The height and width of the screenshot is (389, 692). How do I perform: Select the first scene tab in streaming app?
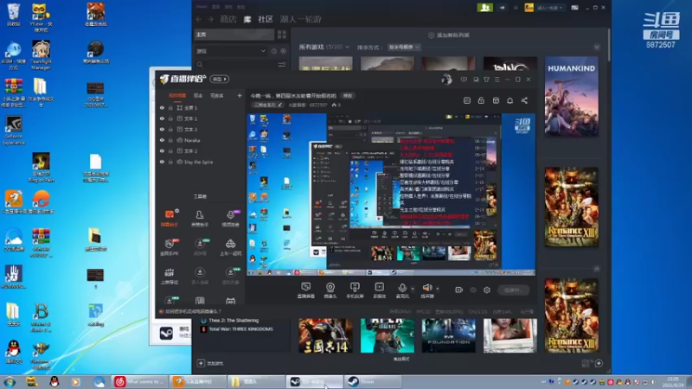tap(177, 95)
